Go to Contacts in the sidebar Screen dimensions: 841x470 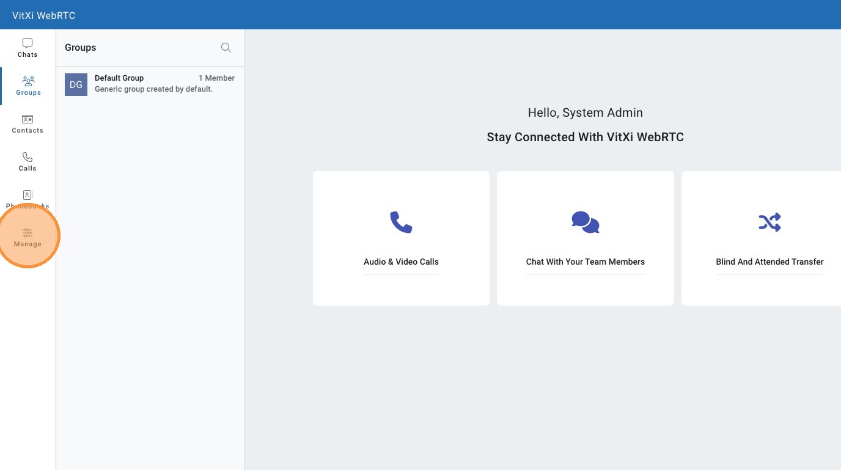[x=28, y=124]
